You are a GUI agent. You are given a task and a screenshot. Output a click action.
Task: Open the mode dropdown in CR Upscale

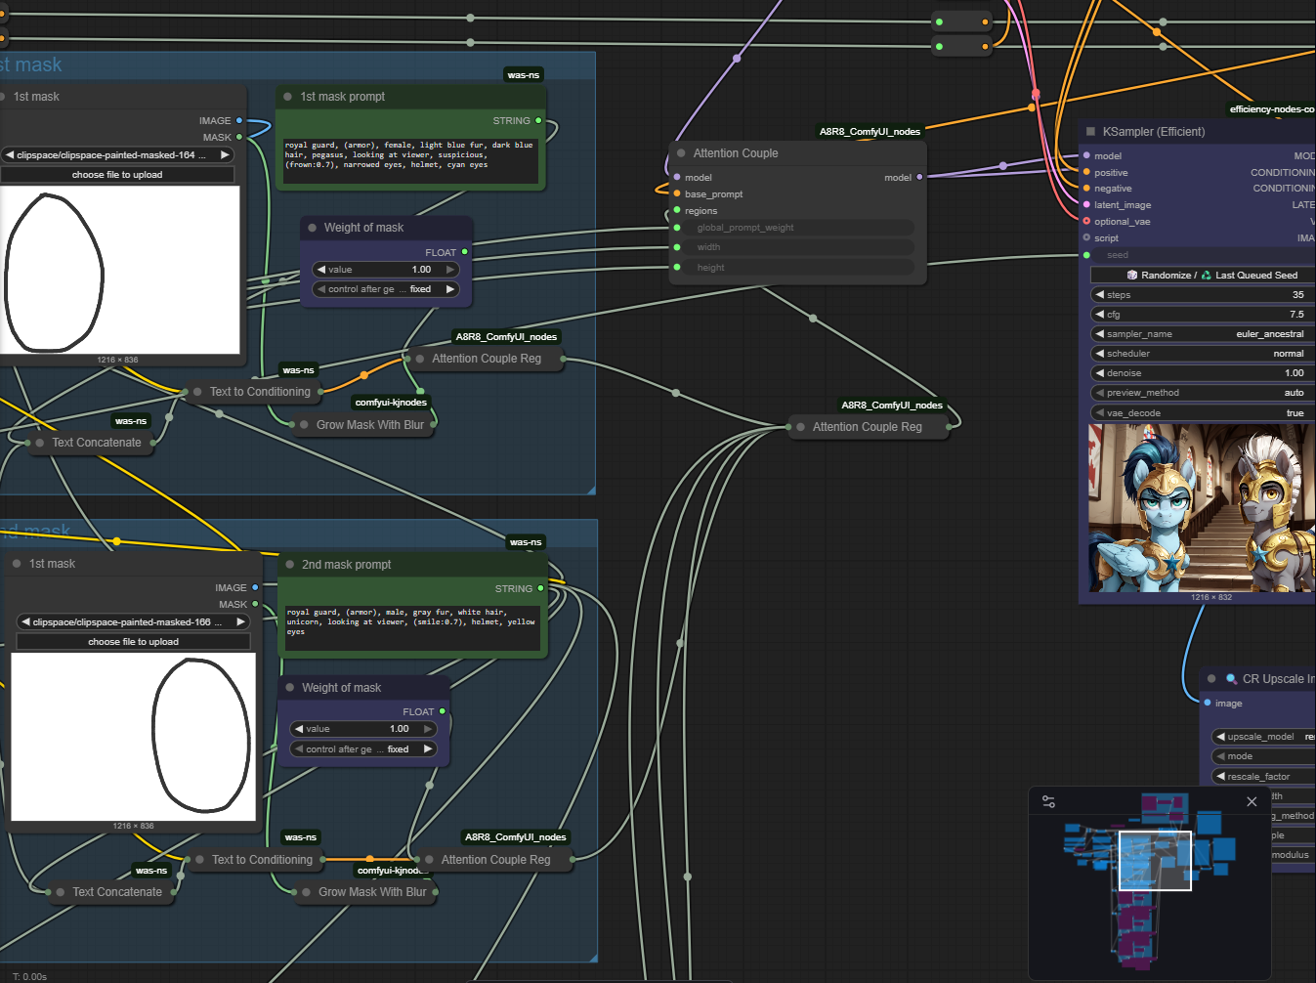point(1264,756)
